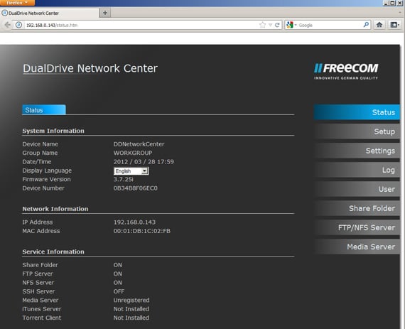Click the Network Information heading
This screenshot has height=329, width=405.
point(55,209)
